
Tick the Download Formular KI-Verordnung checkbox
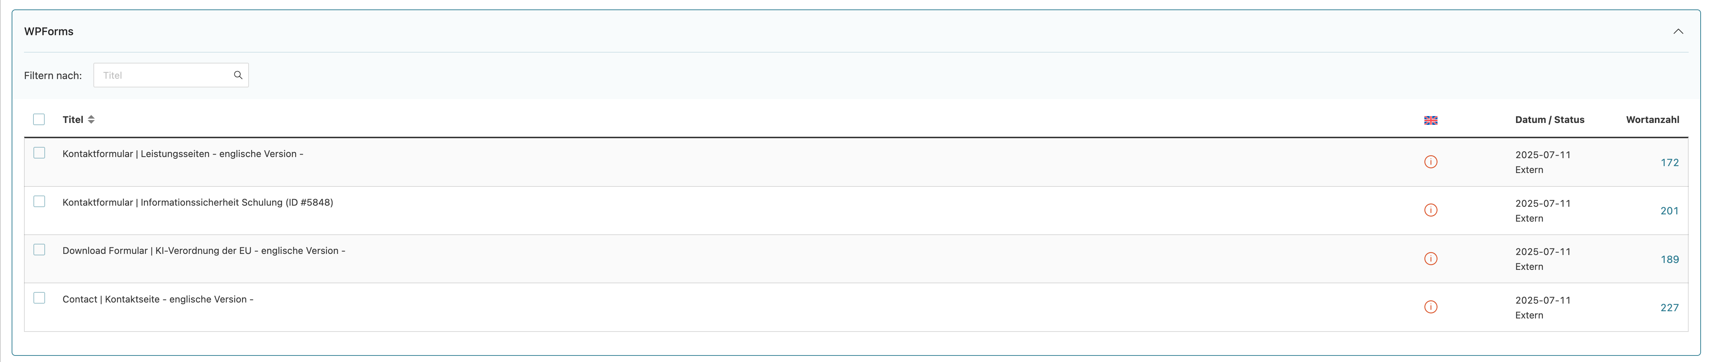coord(39,250)
